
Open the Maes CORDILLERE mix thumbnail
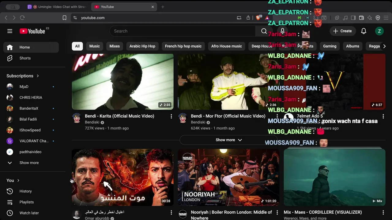pos(334,177)
